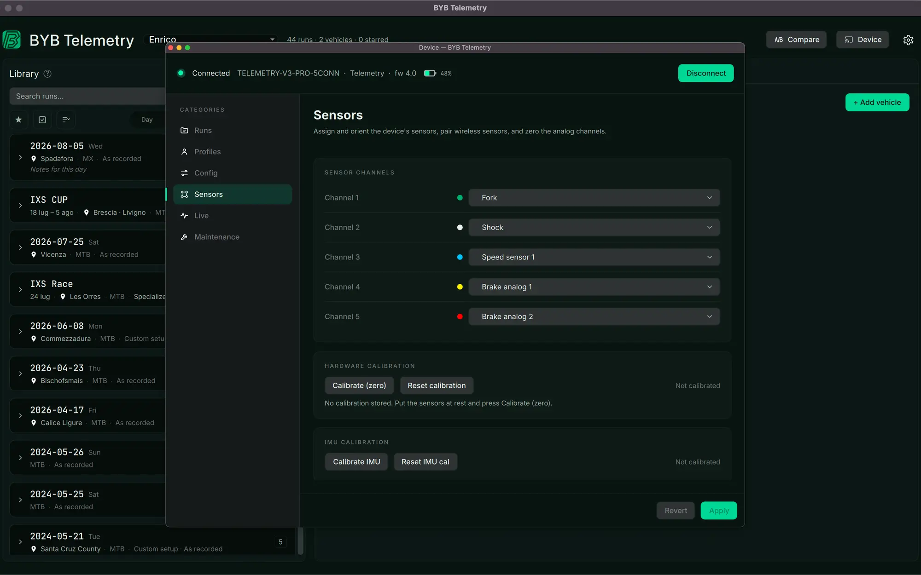Screen dimensions: 921x575
Task: Expand the 2026-06-08 Commezzadura day
Action: tap(20, 332)
